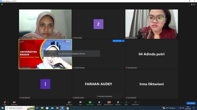Show hidden system tray icons

[x=178, y=108]
